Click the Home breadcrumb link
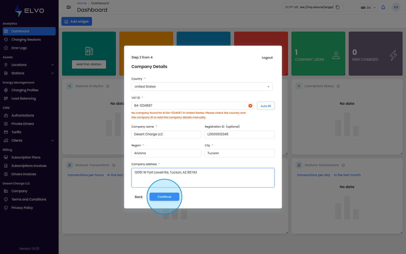This screenshot has height=254, width=406. [x=82, y=3]
